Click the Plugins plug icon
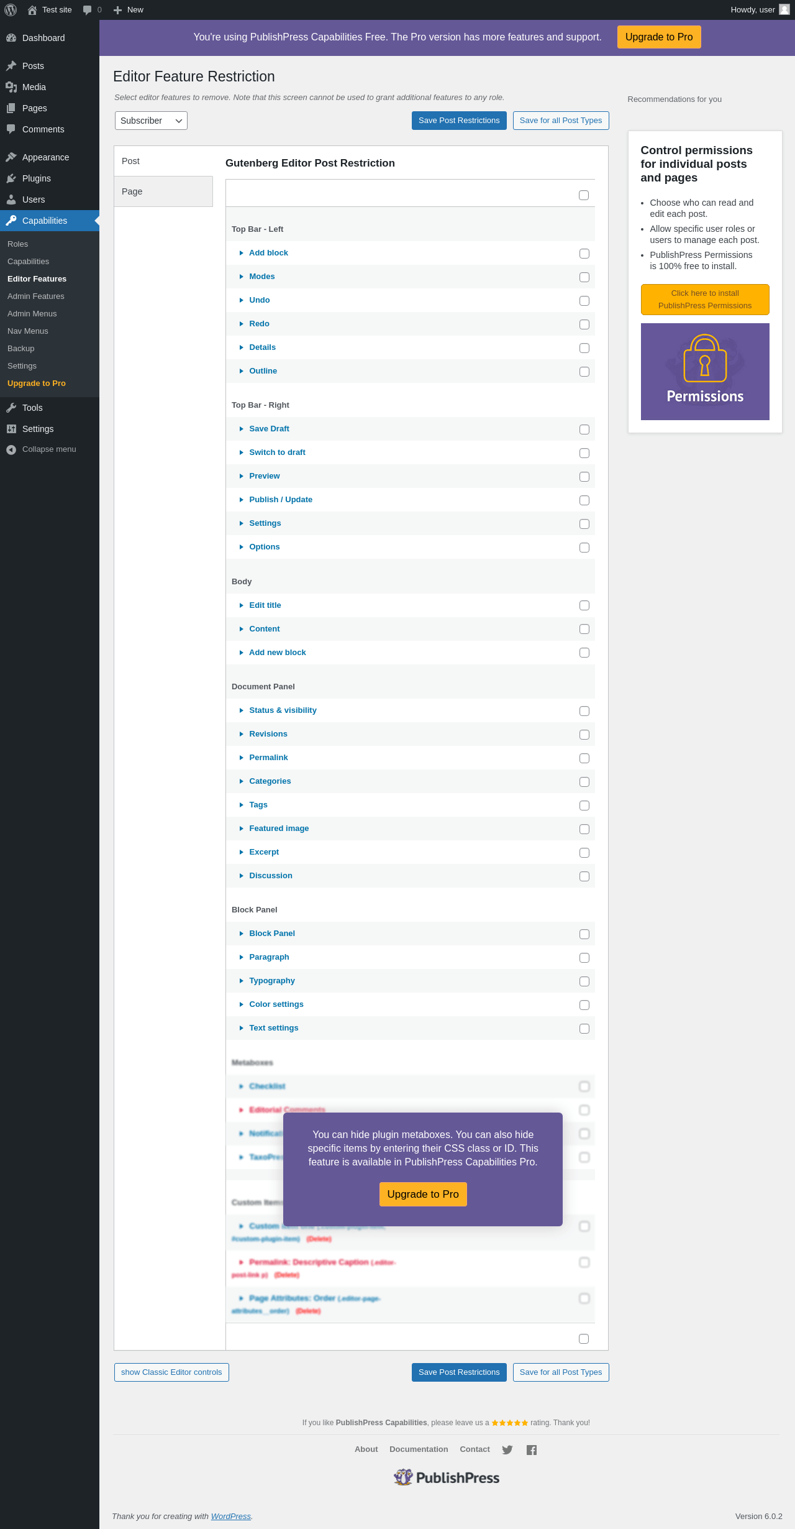 tap(11, 178)
